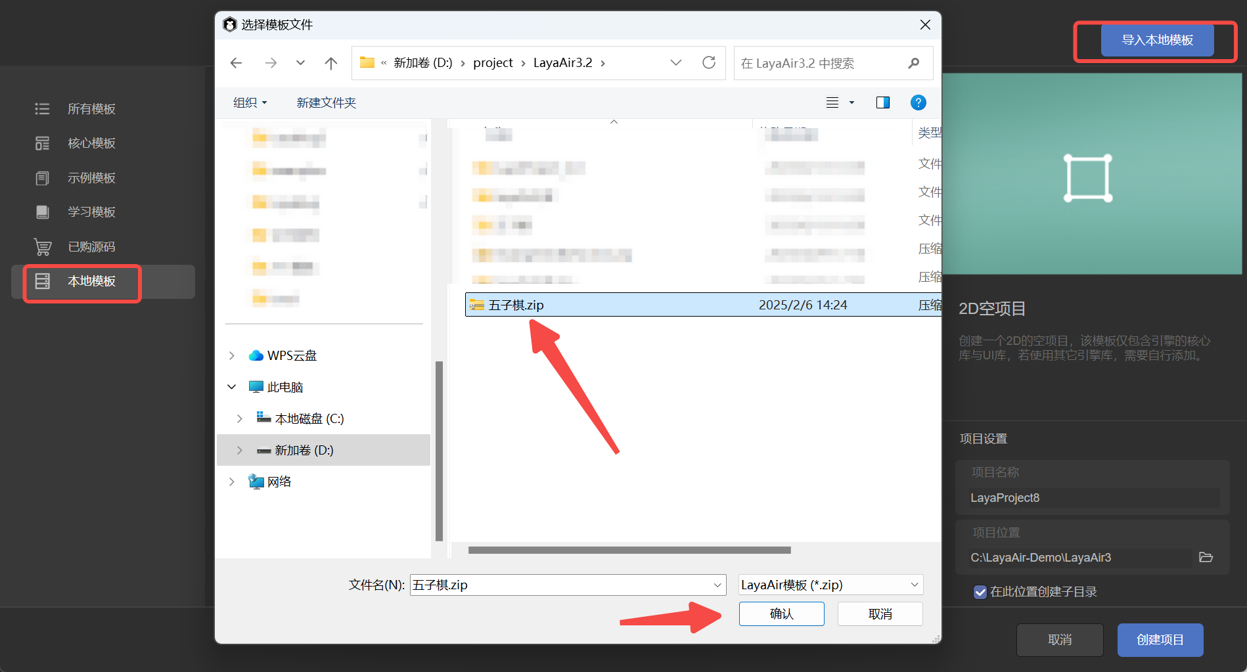Go up one folder level
This screenshot has width=1247, height=672.
point(331,63)
